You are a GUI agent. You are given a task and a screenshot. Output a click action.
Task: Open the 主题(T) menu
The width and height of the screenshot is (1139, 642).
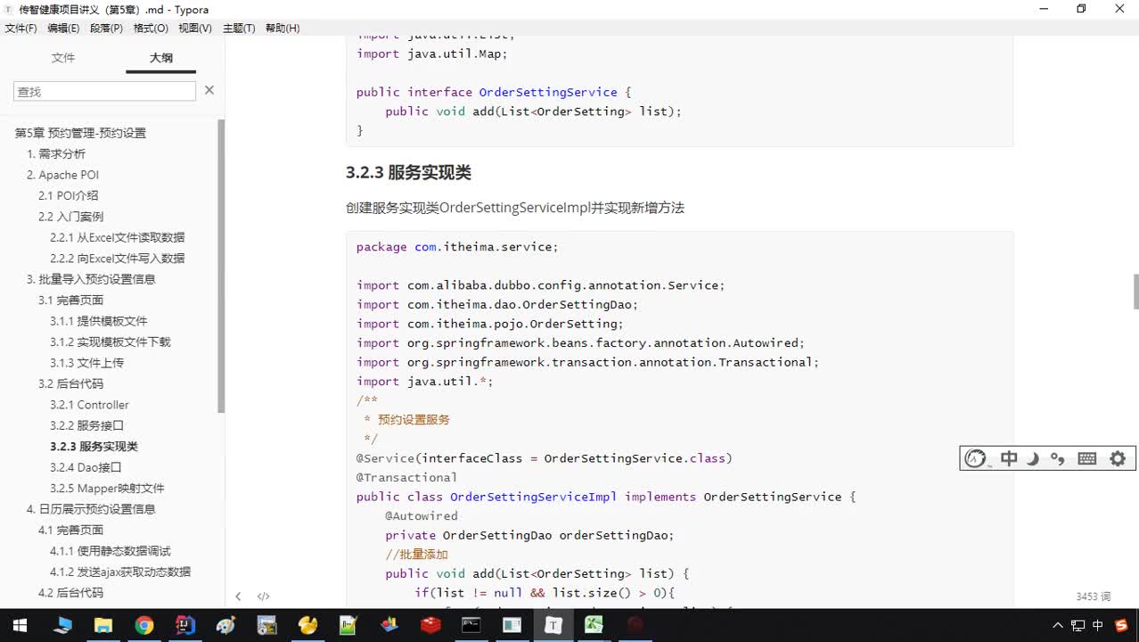(239, 29)
